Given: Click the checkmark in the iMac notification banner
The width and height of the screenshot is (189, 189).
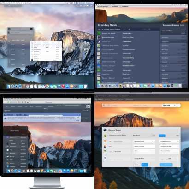Looking at the screenshot, I should pyautogui.click(x=78, y=118).
